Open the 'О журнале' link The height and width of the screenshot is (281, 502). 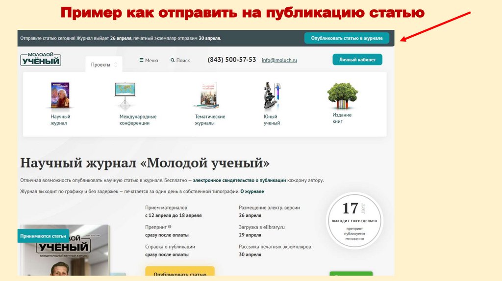[x=252, y=191]
